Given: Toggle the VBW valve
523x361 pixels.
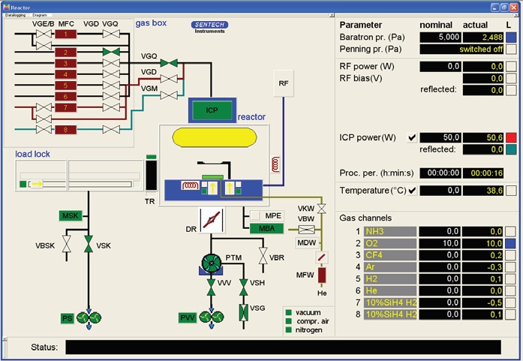Looking at the screenshot, I should pyautogui.click(x=307, y=230).
